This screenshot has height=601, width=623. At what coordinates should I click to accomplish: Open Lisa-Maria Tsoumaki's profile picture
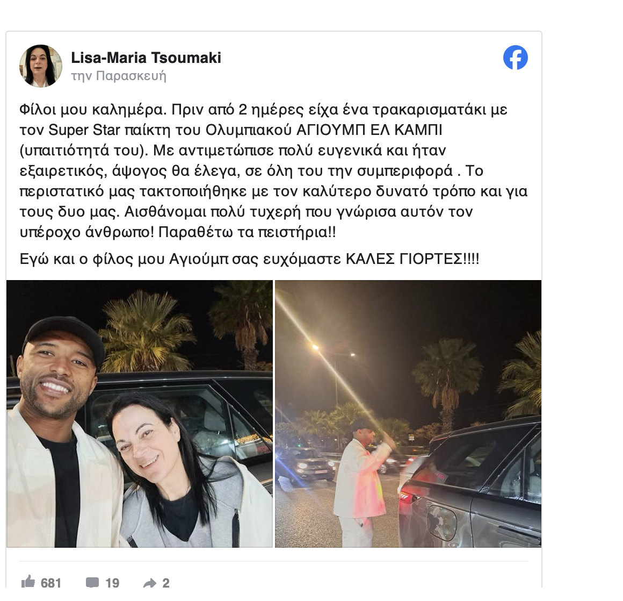(40, 66)
